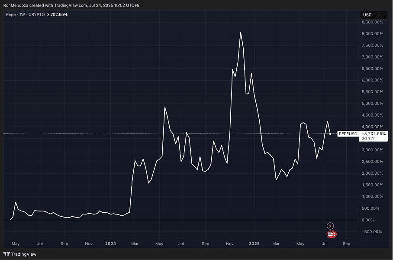The width and height of the screenshot is (393, 260).
Task: Click the 8,000.00% label on price axis
Action: [x=373, y=34]
